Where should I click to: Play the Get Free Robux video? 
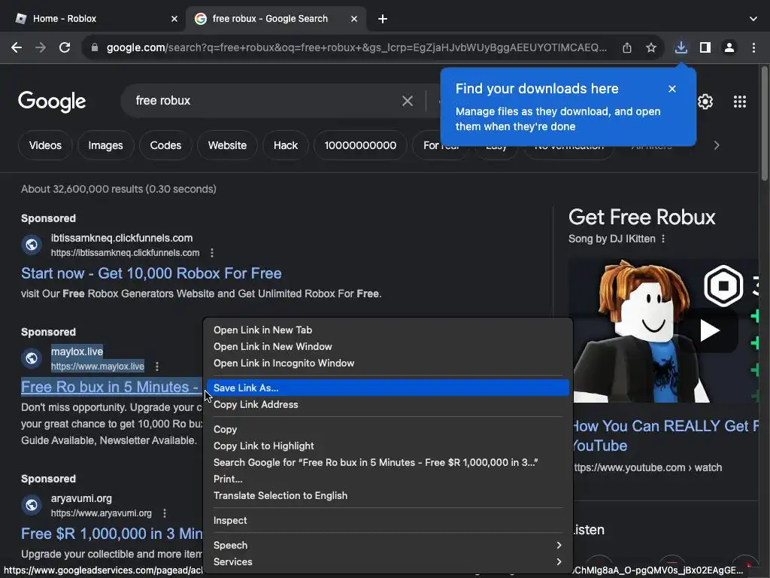point(708,330)
